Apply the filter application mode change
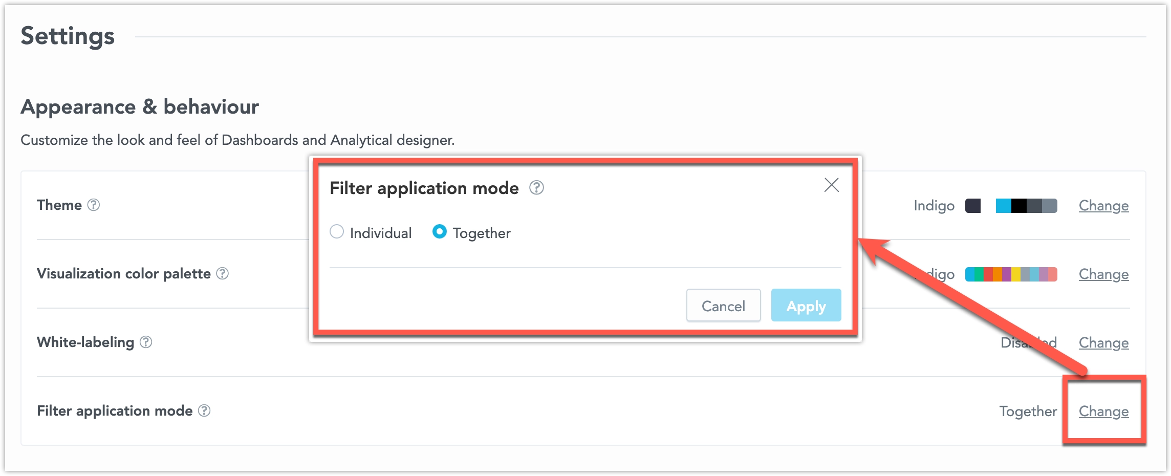 pyautogui.click(x=806, y=305)
